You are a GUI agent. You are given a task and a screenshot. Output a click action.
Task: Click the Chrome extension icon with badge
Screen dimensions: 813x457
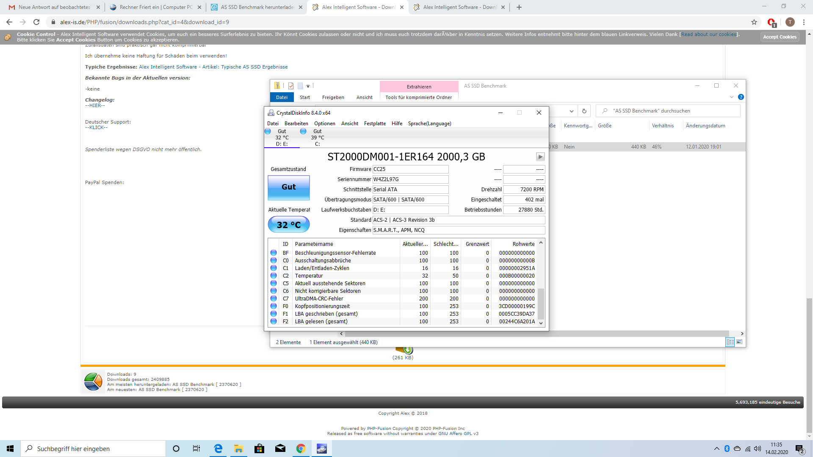pyautogui.click(x=772, y=22)
